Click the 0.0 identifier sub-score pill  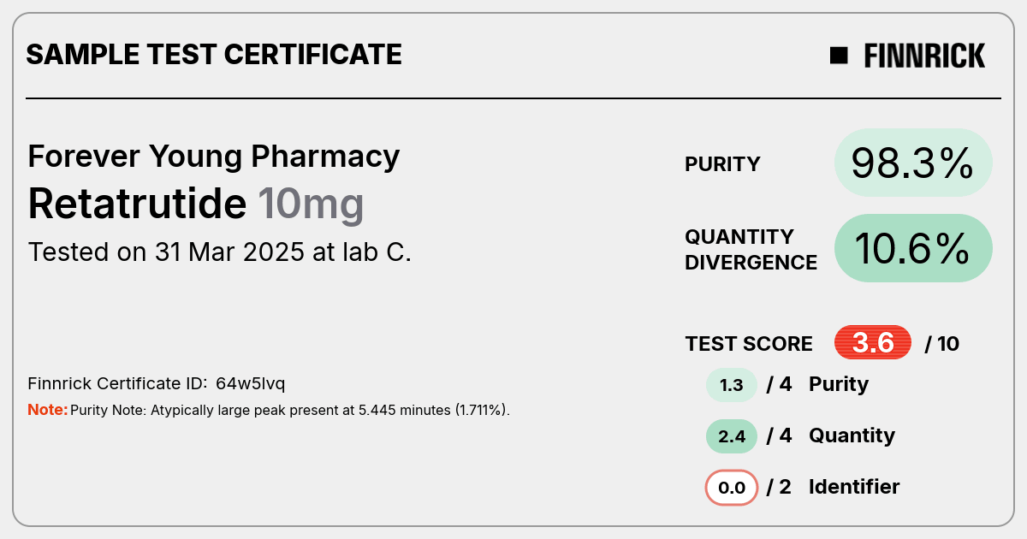pyautogui.click(x=732, y=488)
